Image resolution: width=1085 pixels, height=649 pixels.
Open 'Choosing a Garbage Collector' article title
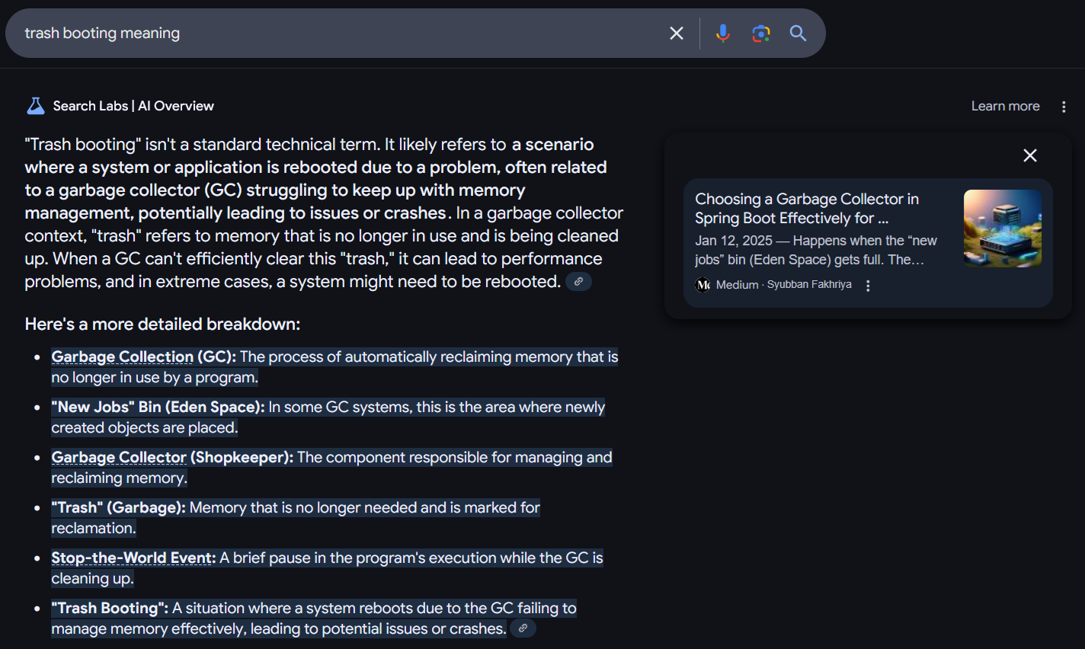pos(807,209)
